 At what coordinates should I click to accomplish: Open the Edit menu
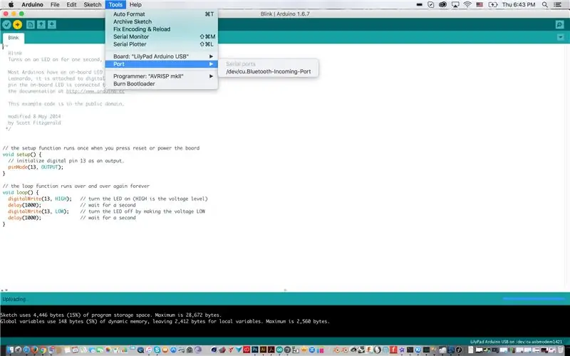point(72,4)
